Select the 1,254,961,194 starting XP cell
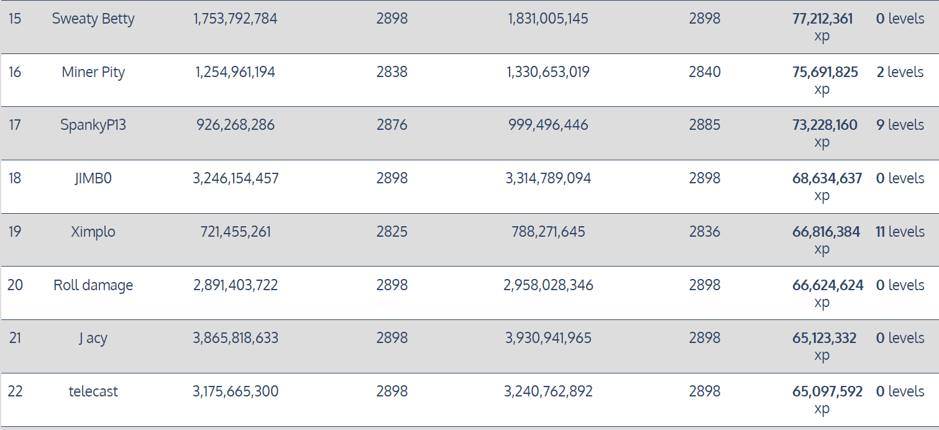 (236, 72)
